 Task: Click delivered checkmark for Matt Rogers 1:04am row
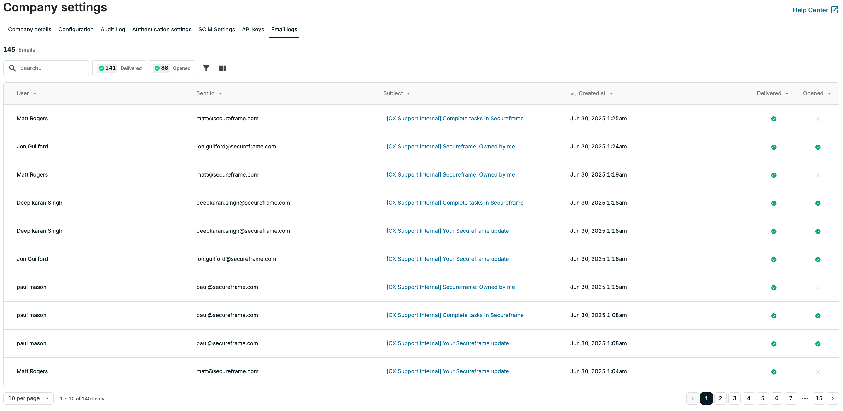pos(774,372)
